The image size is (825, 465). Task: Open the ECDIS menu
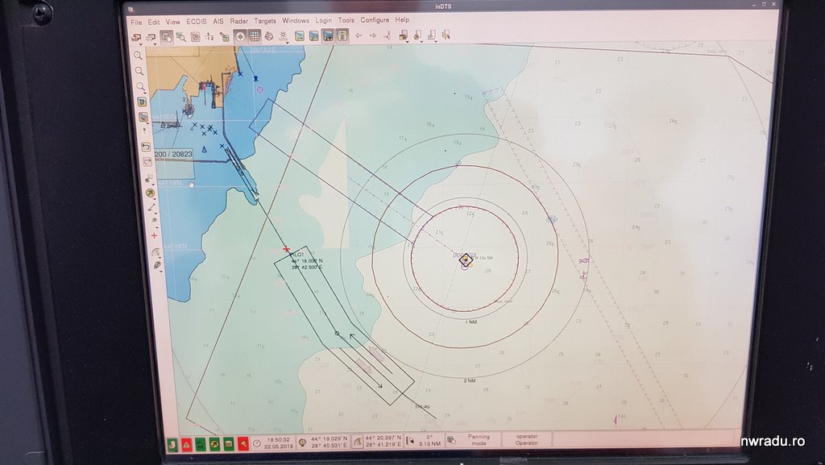coord(197,22)
